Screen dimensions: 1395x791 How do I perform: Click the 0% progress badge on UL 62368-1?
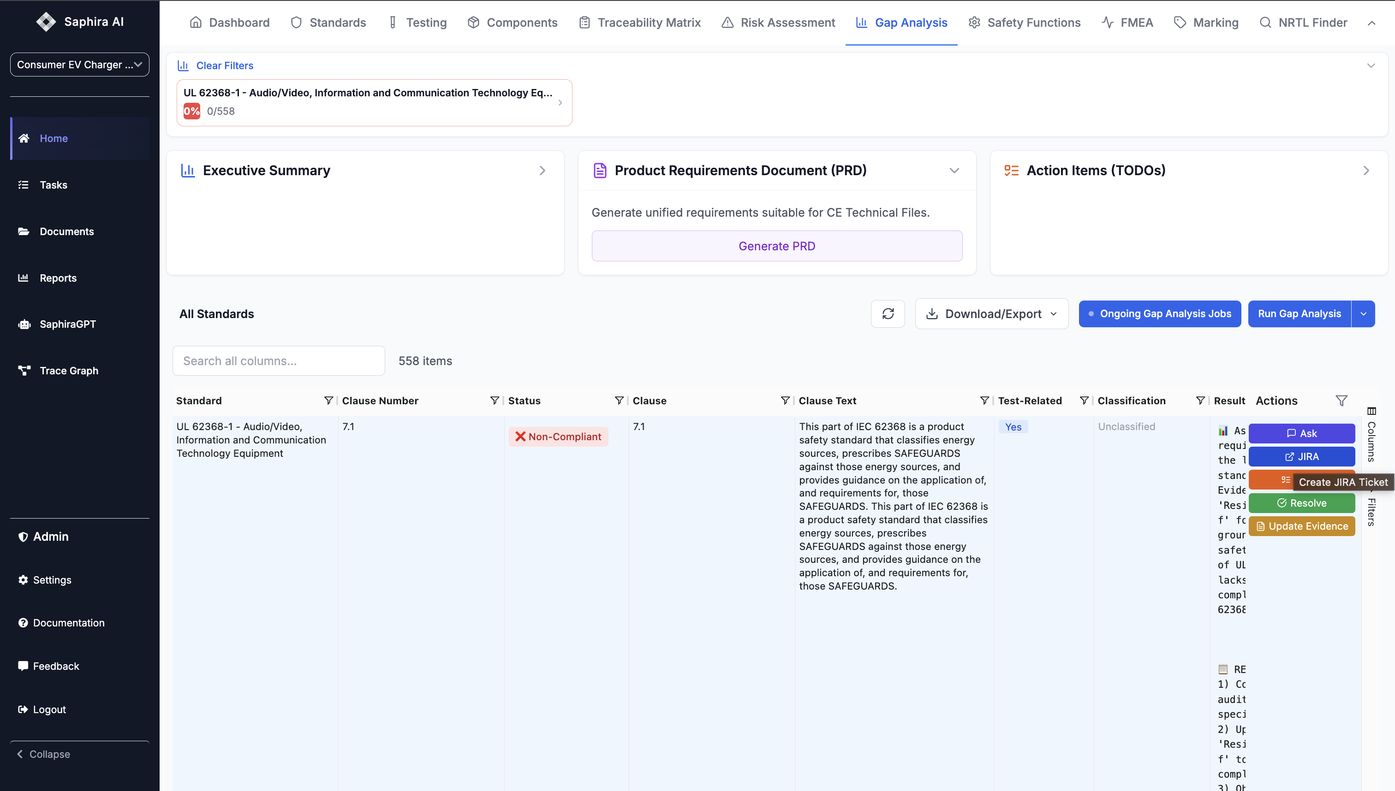(x=192, y=111)
